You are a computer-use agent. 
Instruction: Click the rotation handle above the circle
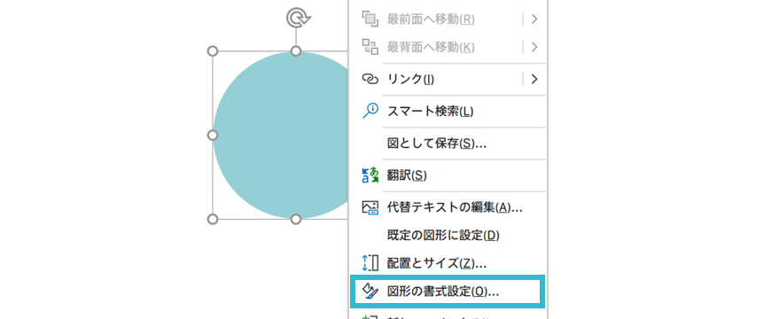[x=299, y=19]
